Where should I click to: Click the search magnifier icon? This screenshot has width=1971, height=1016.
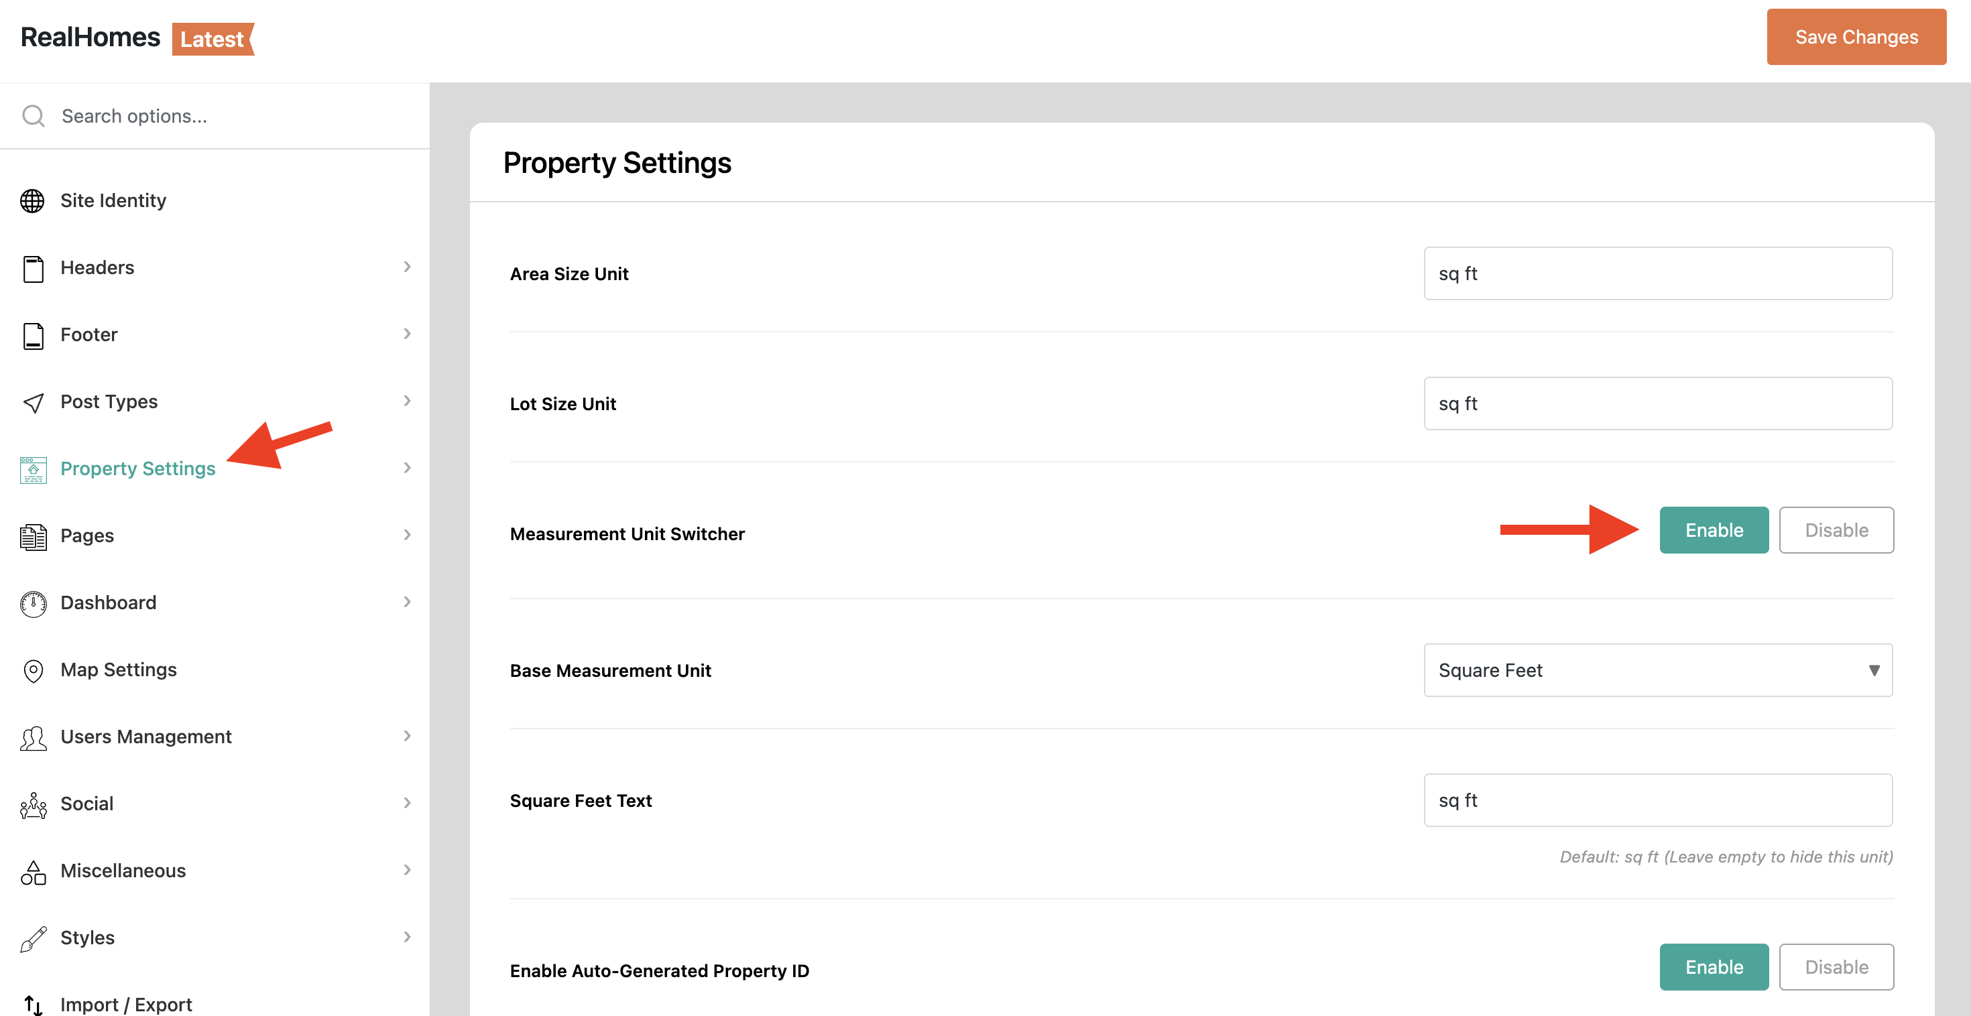tap(33, 115)
